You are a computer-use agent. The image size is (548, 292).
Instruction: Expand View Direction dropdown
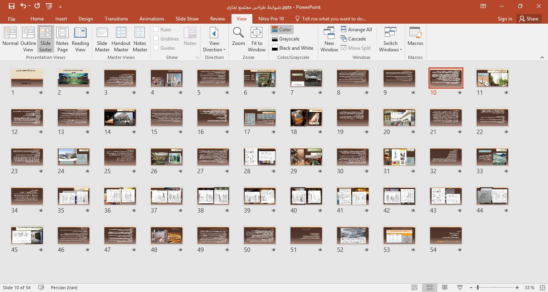pos(214,39)
